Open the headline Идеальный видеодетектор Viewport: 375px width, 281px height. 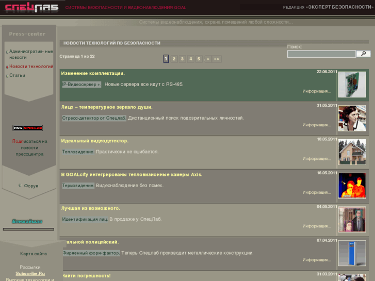click(95, 141)
